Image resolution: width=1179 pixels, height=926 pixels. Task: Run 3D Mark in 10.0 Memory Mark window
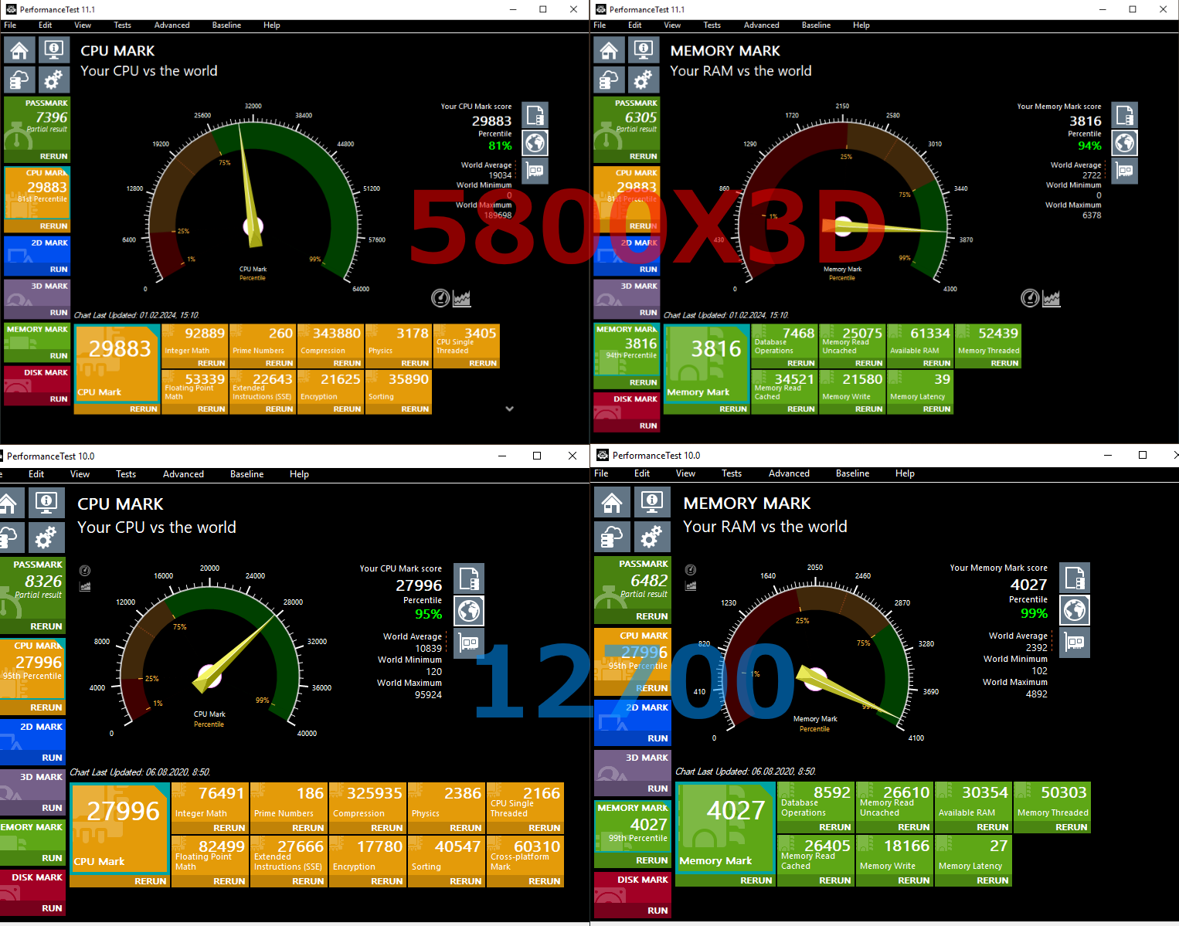click(657, 789)
